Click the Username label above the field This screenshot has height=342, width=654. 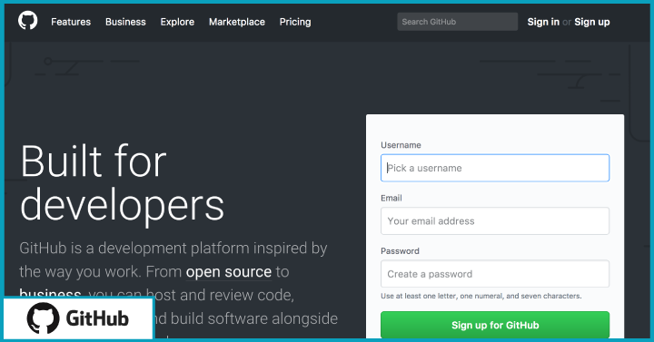coord(401,145)
